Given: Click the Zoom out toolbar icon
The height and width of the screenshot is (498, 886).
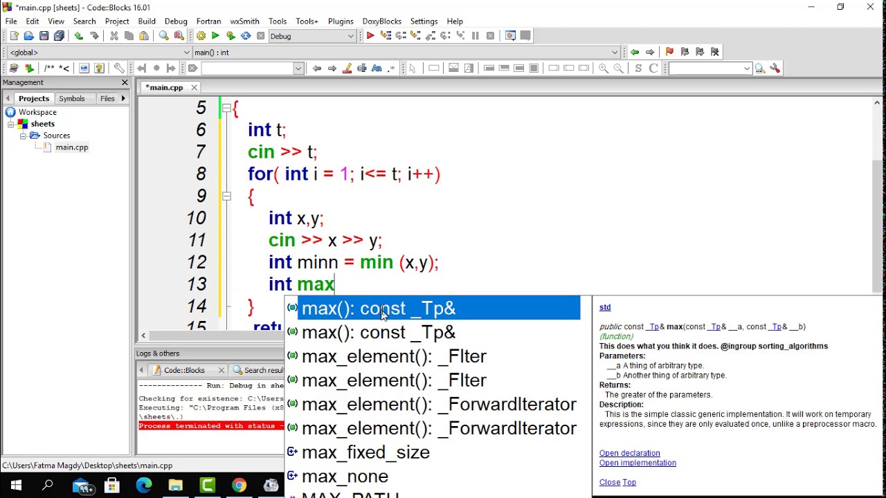Looking at the screenshot, I should (618, 68).
